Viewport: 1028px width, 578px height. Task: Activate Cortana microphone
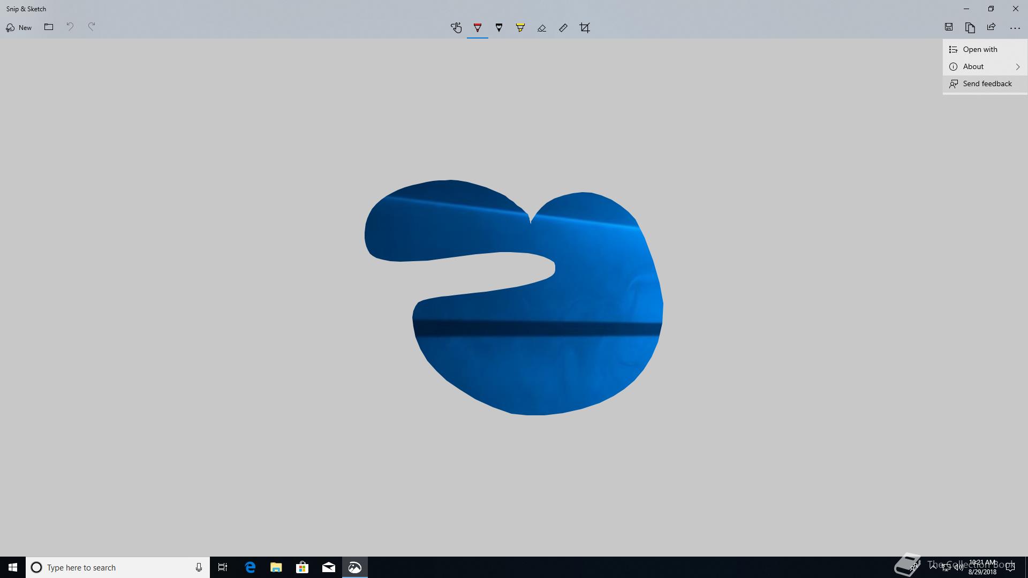coord(199,567)
